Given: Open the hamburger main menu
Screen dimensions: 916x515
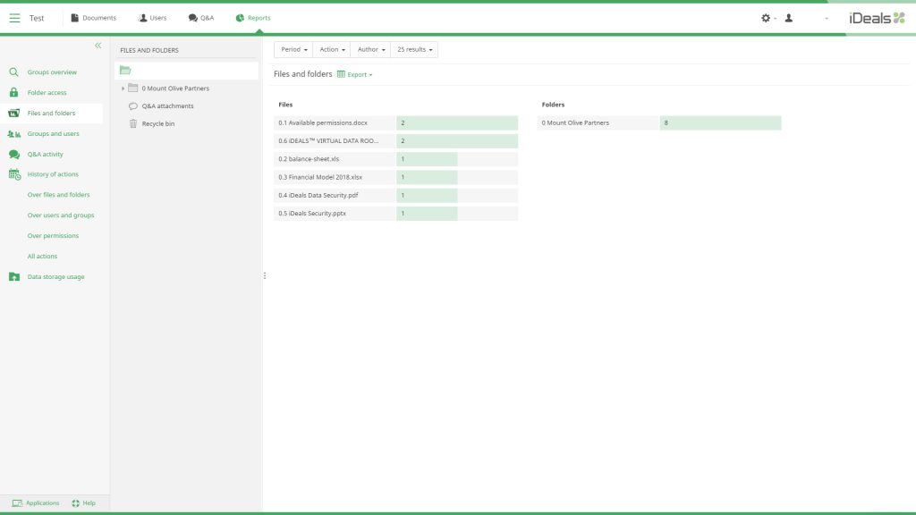Looking at the screenshot, I should tap(14, 18).
